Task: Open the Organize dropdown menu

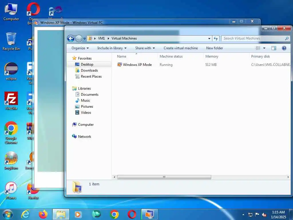Action: (80, 48)
